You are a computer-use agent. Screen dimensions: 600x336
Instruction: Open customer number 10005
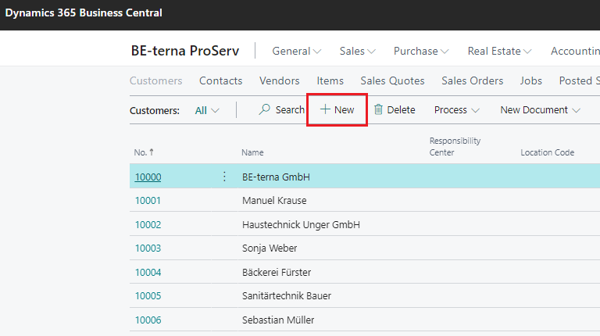(x=148, y=296)
